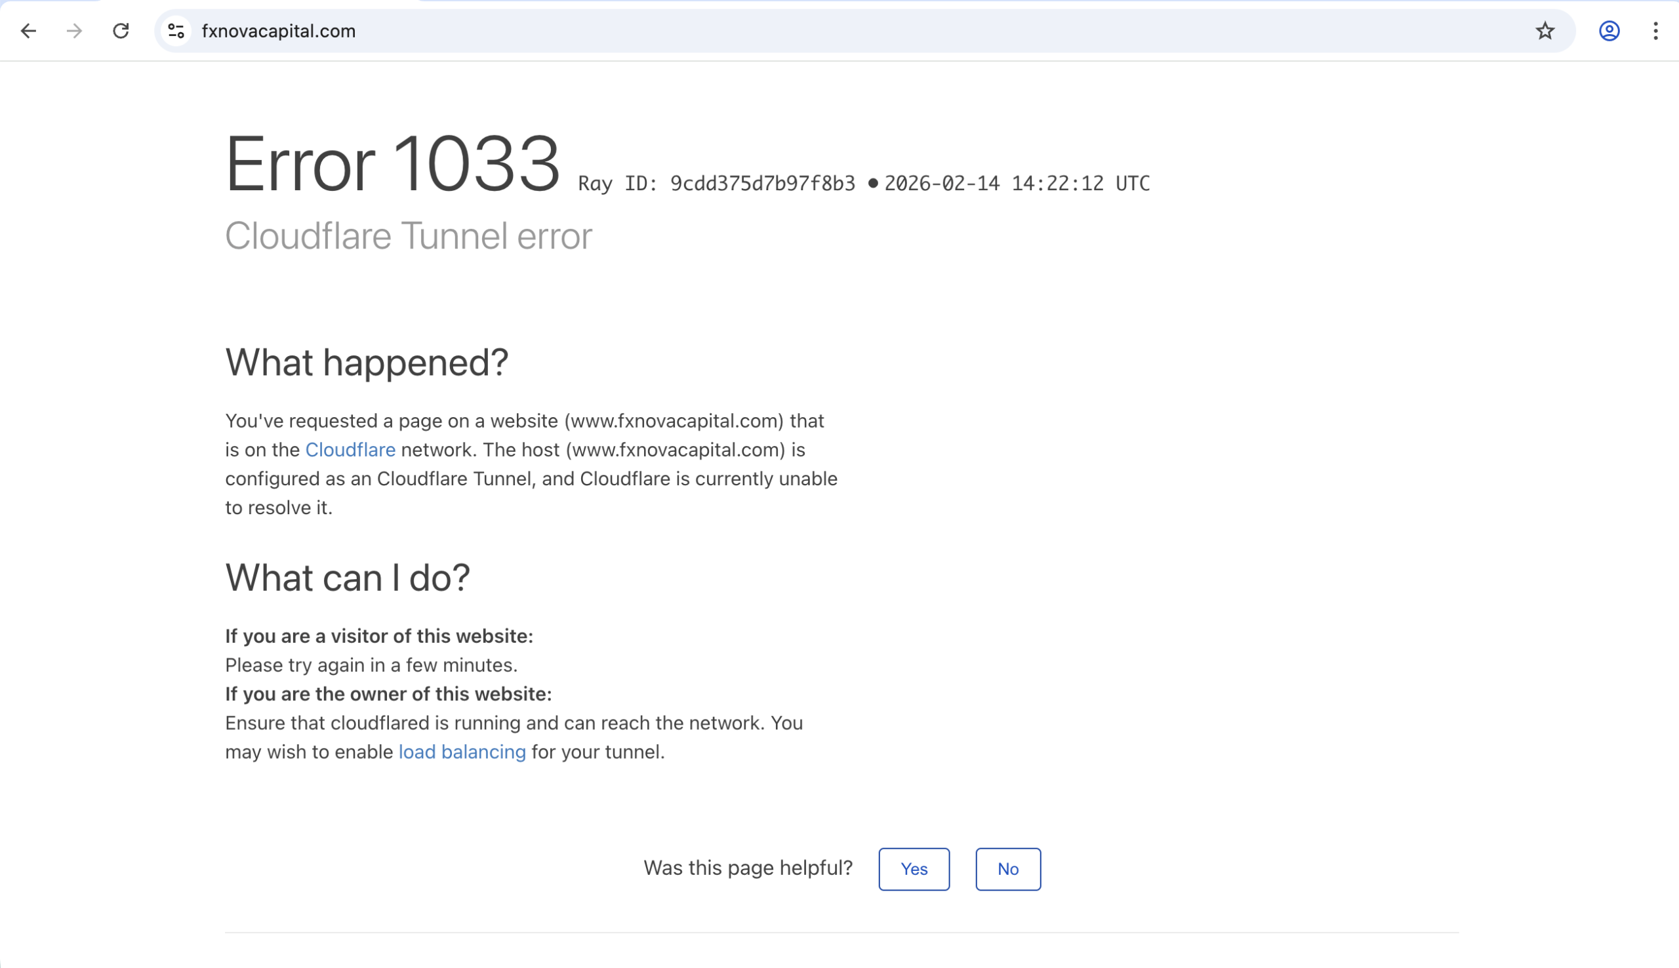Reload the fxnovacapital.com page

(x=120, y=31)
